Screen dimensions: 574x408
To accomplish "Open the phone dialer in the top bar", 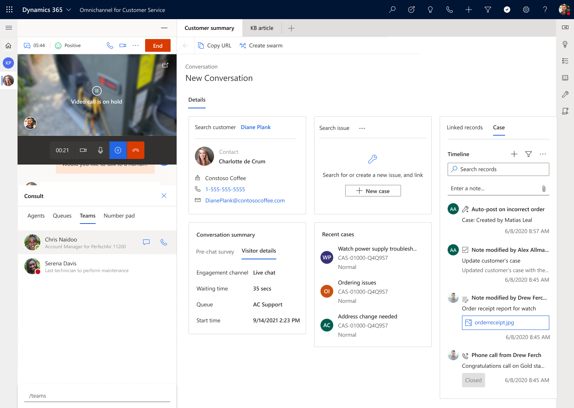I will pyautogui.click(x=449, y=10).
